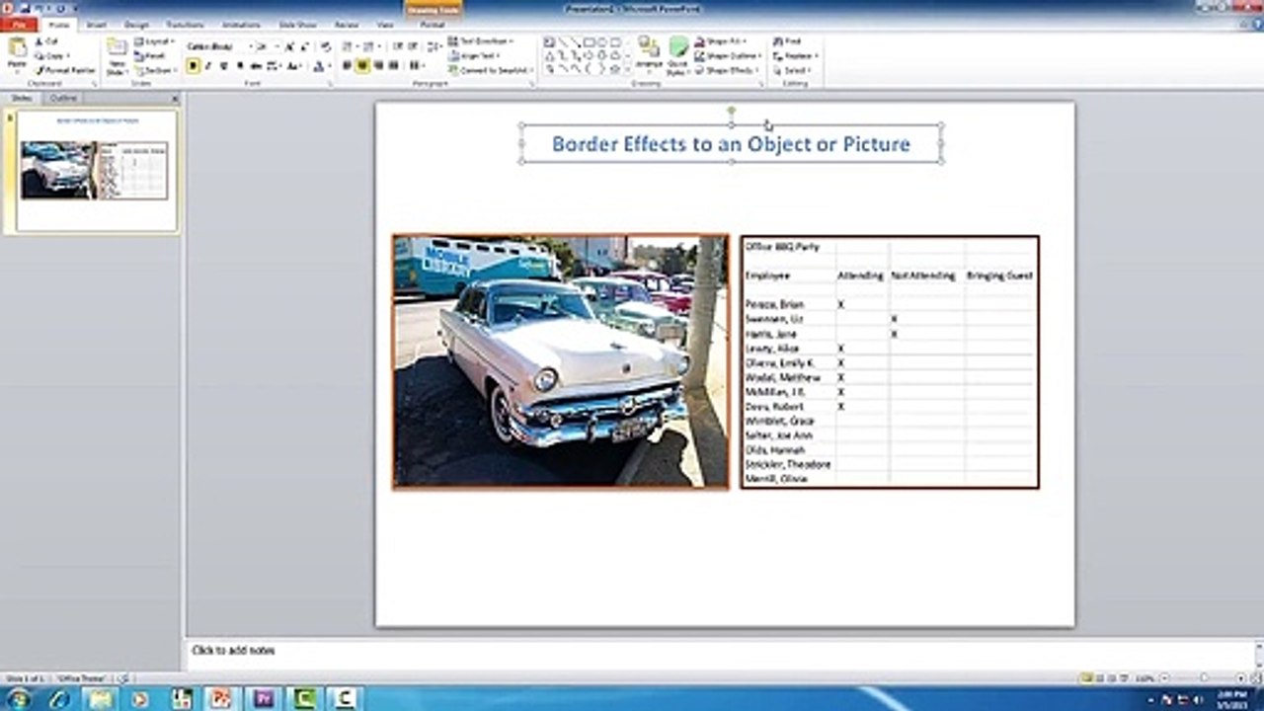The image size is (1264, 711).
Task: Switch to the Animations tab
Action: [x=241, y=25]
